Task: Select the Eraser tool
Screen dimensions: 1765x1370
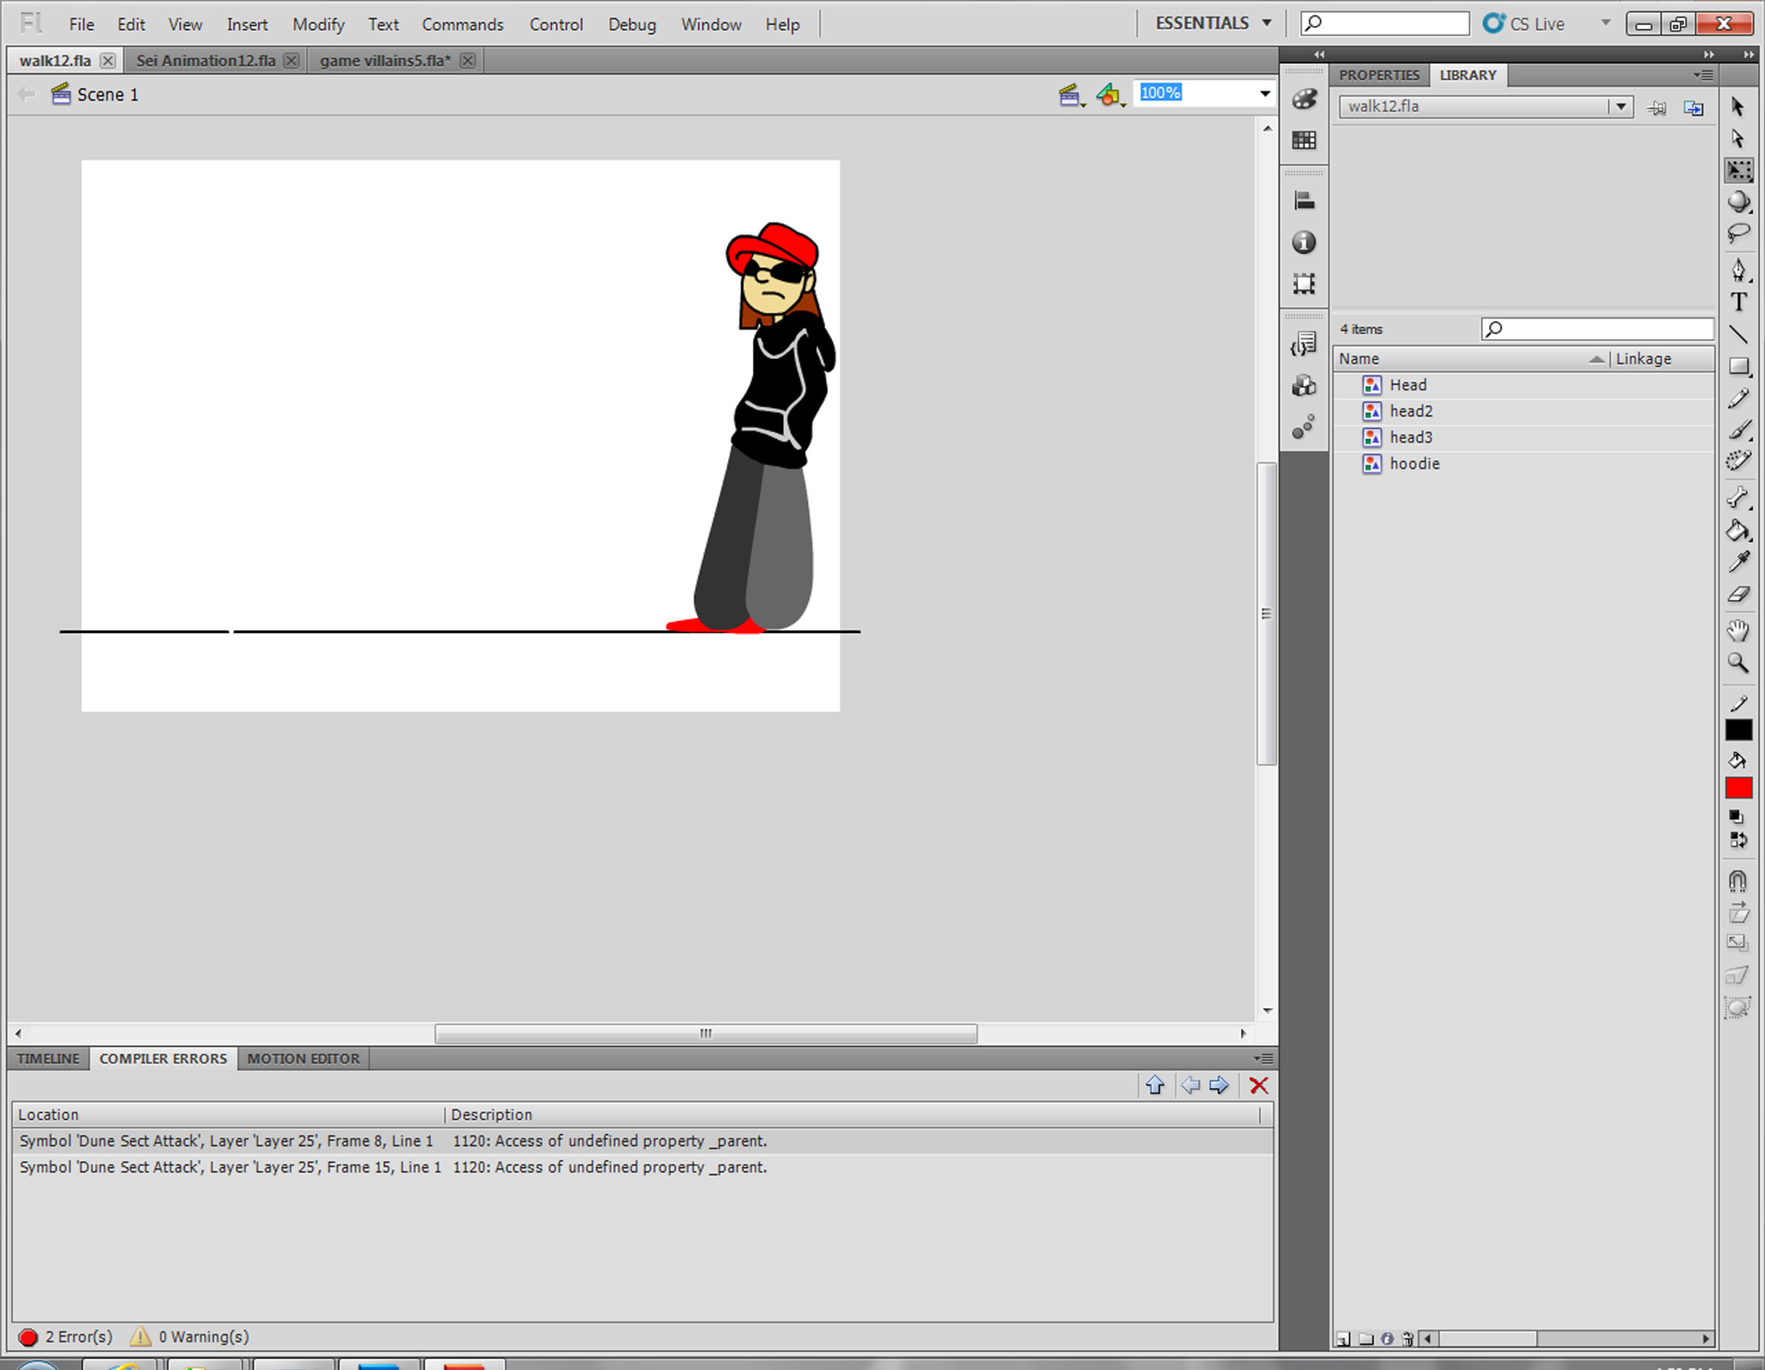Action: tap(1738, 595)
